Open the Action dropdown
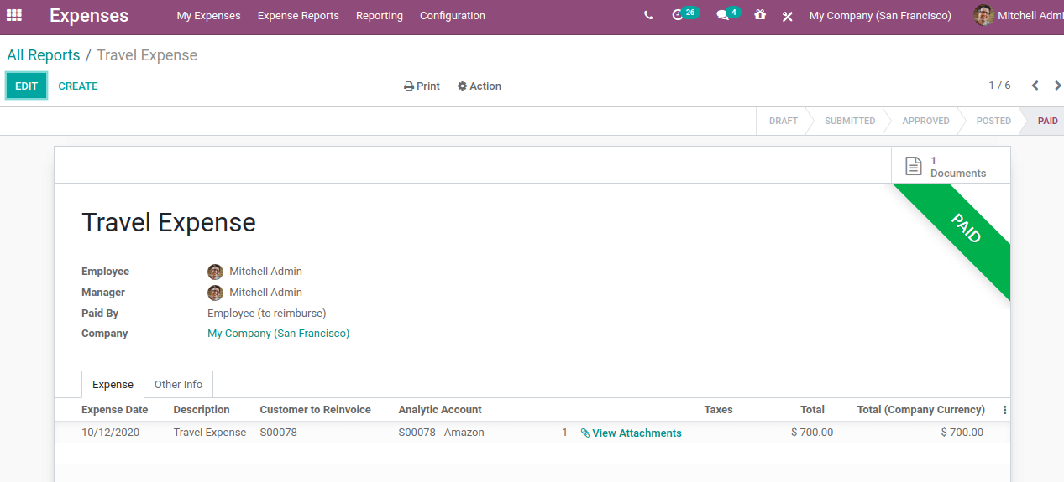Image resolution: width=1064 pixels, height=482 pixels. 479,86
